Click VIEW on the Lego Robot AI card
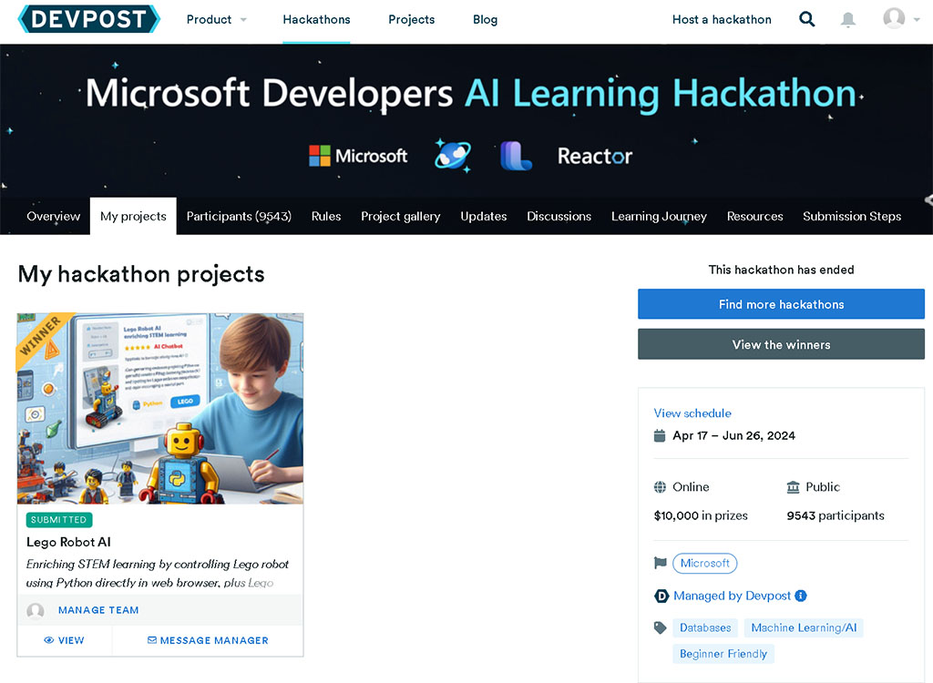This screenshot has height=683, width=933. pyautogui.click(x=65, y=640)
